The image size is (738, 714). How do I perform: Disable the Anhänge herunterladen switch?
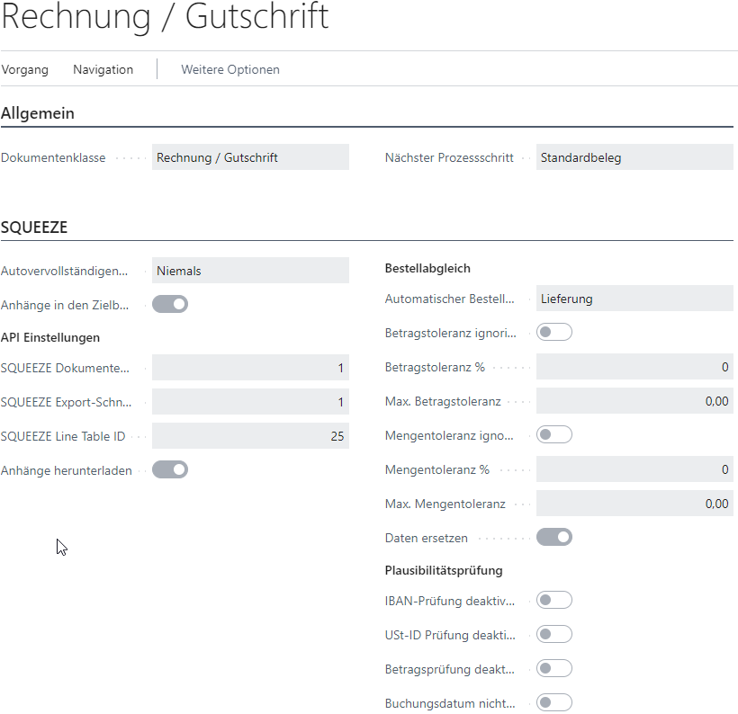170,469
